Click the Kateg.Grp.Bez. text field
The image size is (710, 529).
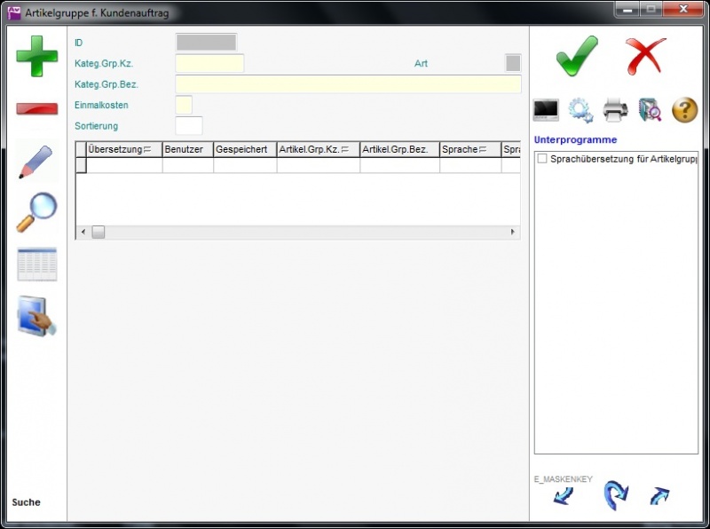[x=348, y=84]
